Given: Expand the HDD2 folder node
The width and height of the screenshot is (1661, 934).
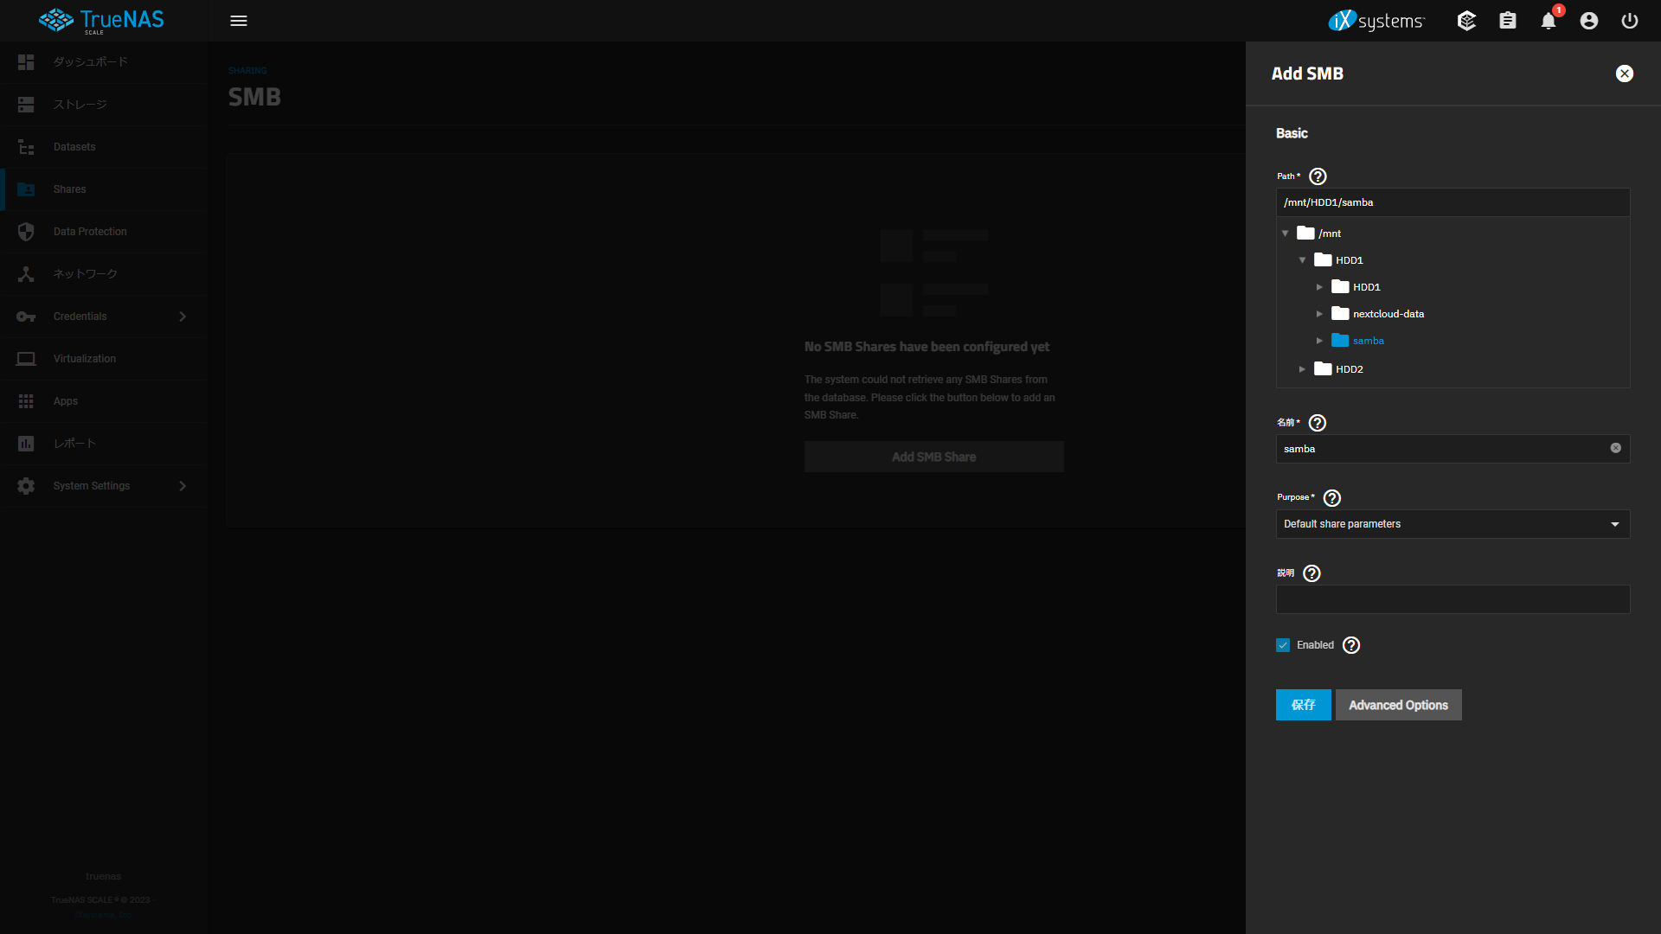Looking at the screenshot, I should 1302,369.
